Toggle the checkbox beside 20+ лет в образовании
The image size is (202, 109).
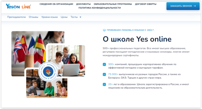pos(104,84)
